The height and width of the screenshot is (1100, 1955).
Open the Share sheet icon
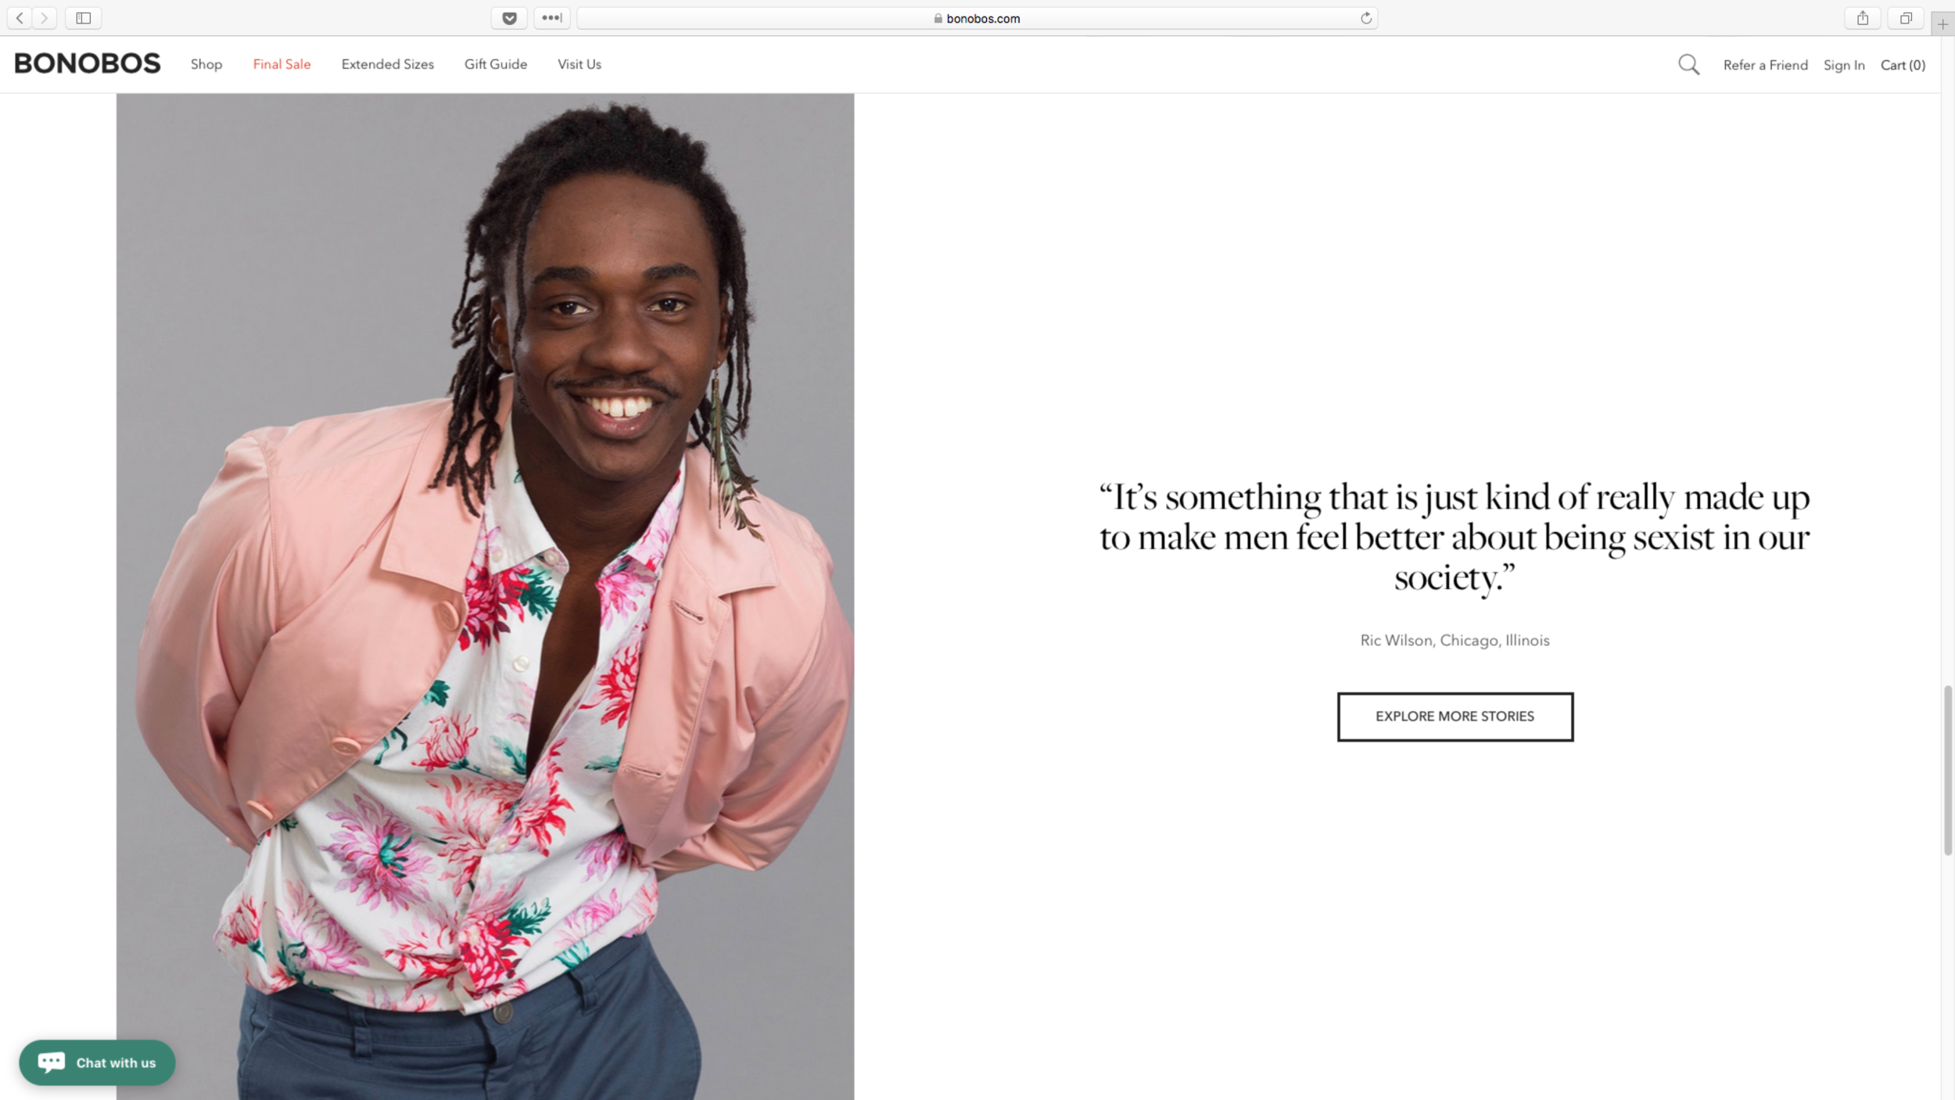[x=1863, y=18]
